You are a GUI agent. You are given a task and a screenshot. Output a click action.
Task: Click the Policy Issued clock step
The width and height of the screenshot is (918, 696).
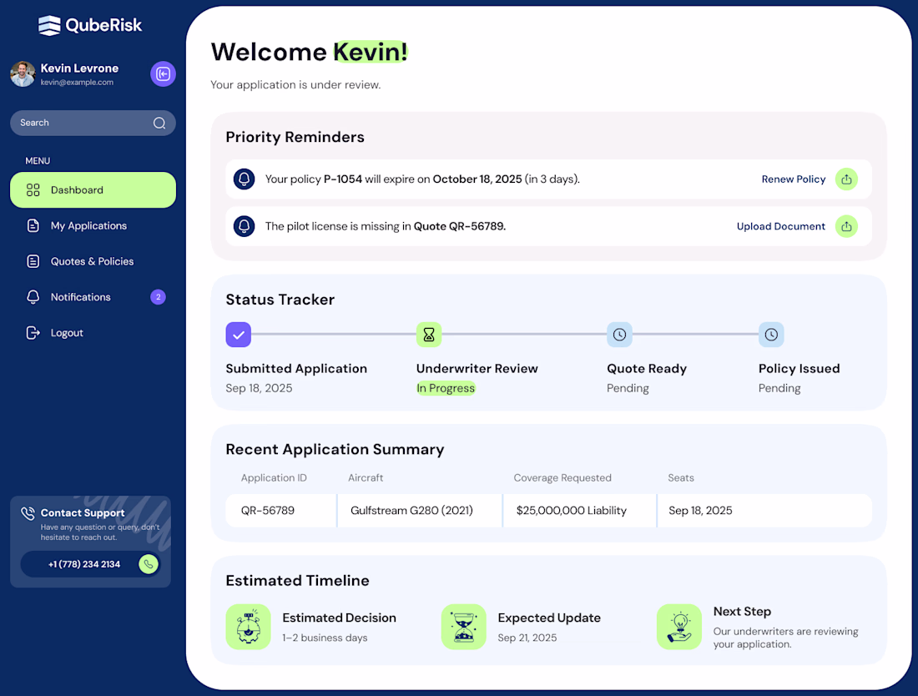coord(771,335)
